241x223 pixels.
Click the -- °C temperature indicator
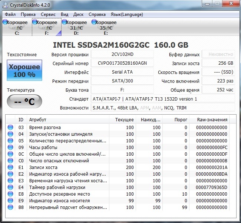point(24,101)
